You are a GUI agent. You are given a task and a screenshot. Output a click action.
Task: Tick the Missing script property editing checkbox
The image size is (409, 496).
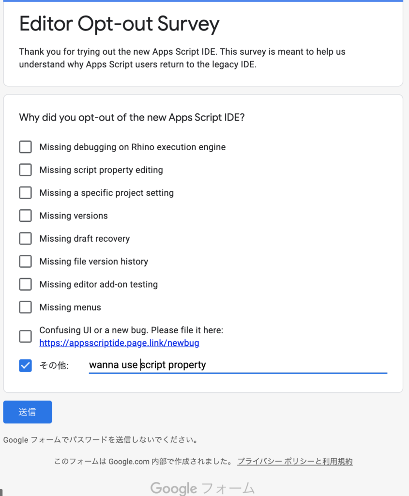pos(25,170)
